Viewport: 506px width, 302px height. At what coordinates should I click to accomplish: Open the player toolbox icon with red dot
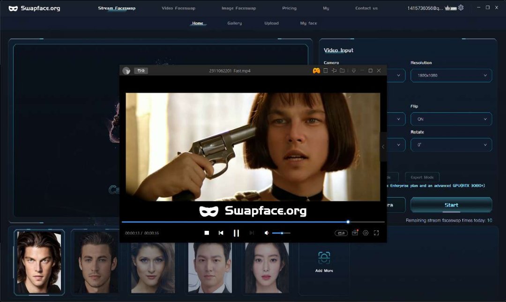(355, 233)
